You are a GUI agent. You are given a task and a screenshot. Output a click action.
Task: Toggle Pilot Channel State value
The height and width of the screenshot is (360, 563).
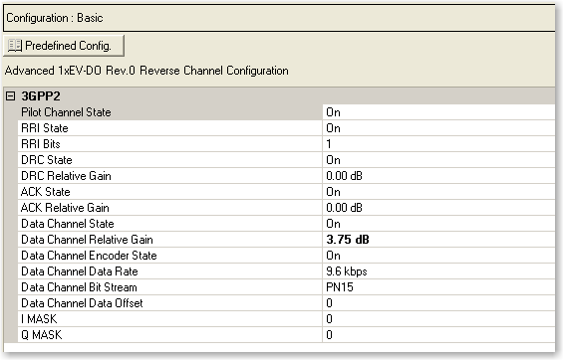438,112
